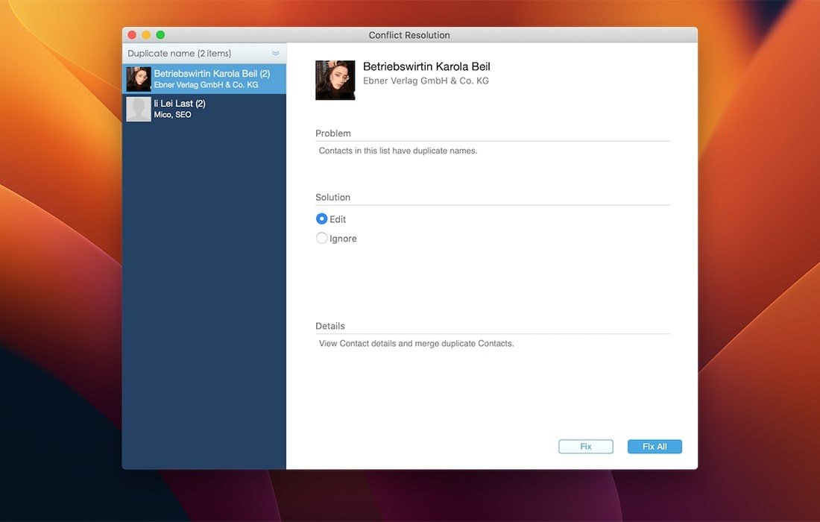Click the large contact photo in detail pane

pyautogui.click(x=335, y=80)
